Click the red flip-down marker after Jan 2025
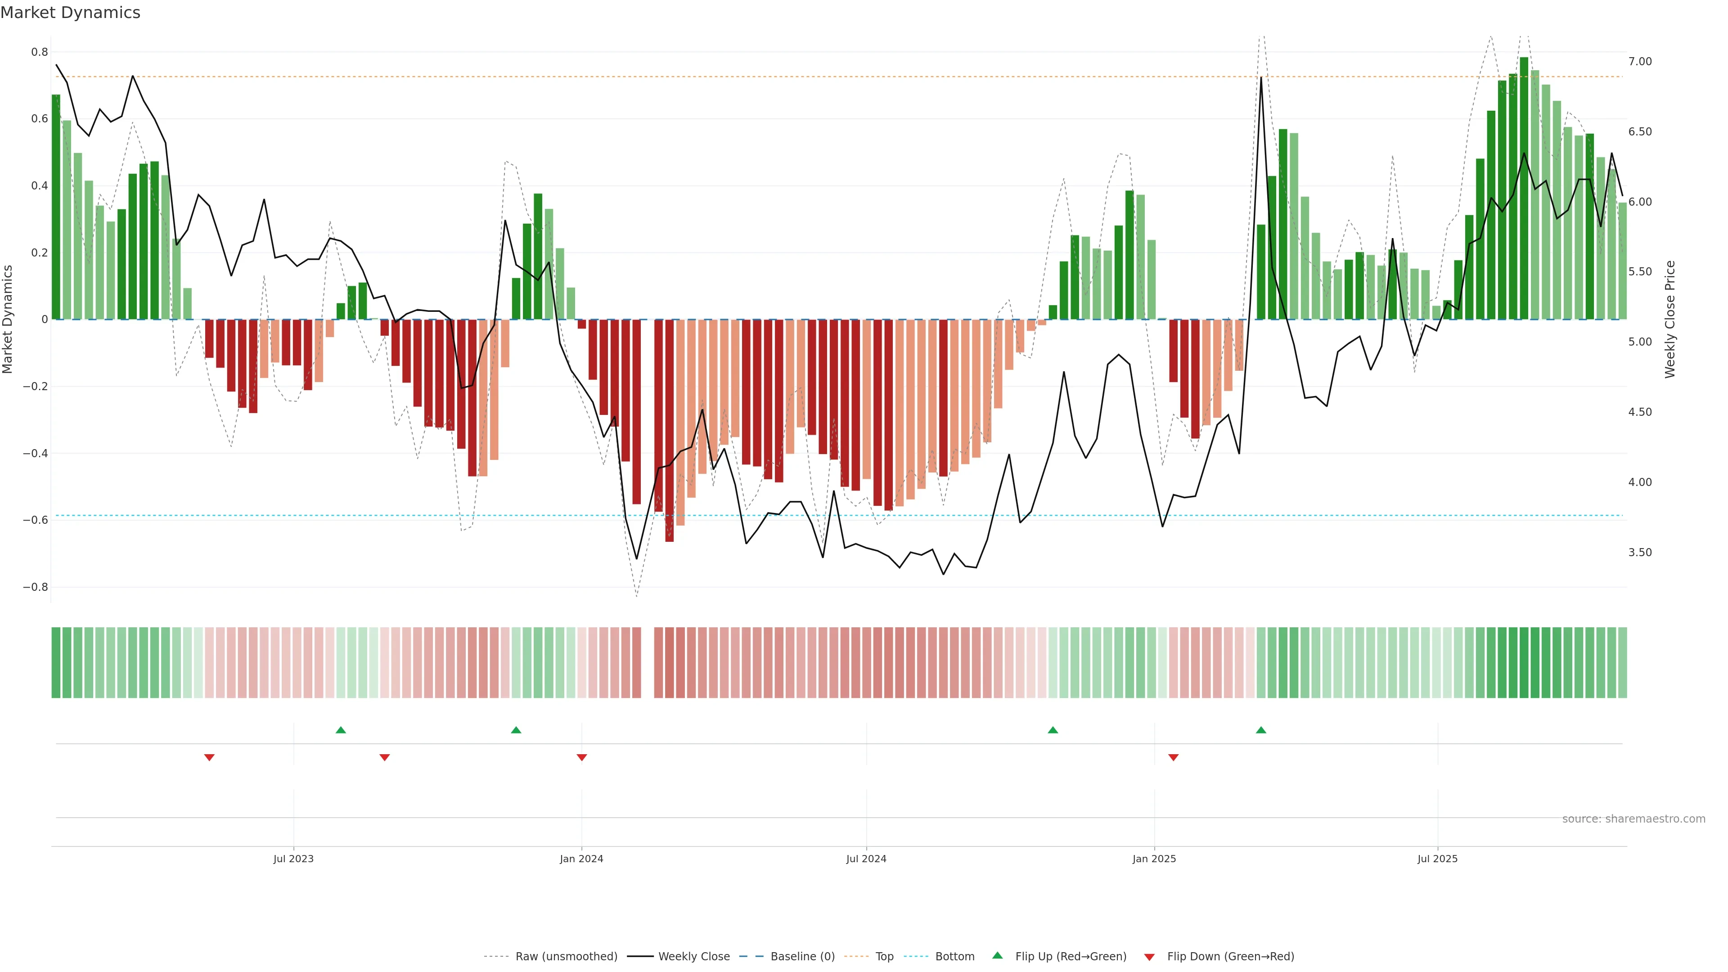The image size is (1728, 972). (1173, 757)
